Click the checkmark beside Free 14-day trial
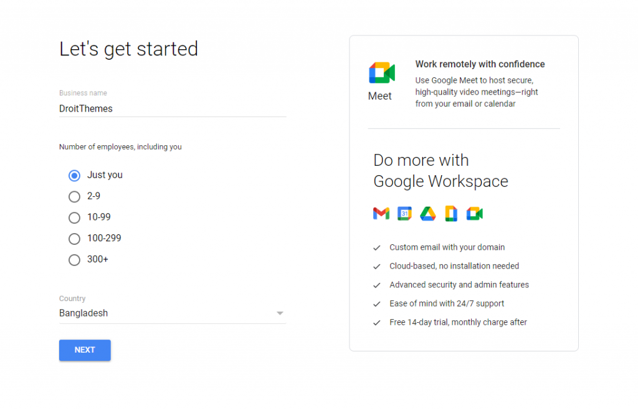Screen dimensions: 638x410 pos(377,323)
